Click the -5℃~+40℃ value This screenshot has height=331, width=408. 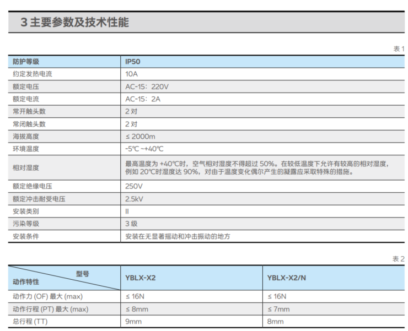(144, 149)
